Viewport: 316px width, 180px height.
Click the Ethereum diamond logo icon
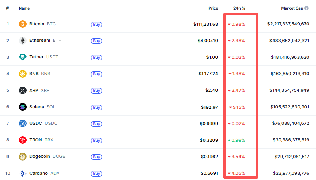[x=22, y=41]
